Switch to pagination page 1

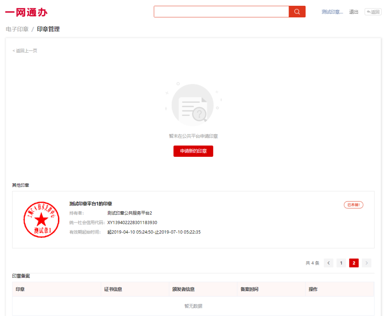[x=341, y=263]
